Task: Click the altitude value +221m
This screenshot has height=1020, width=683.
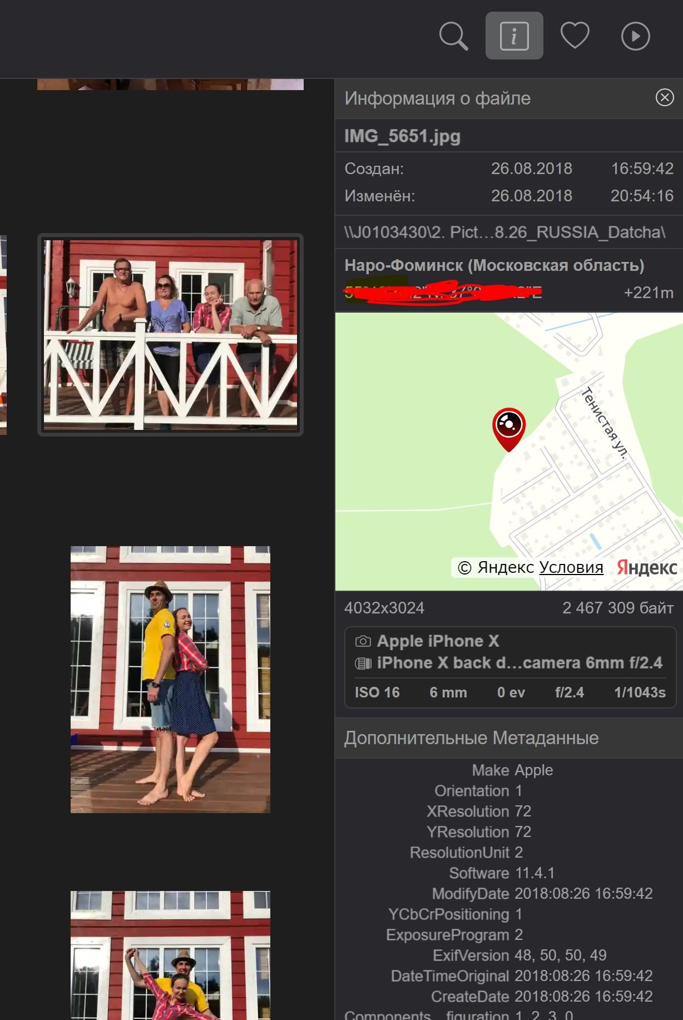Action: (x=649, y=293)
